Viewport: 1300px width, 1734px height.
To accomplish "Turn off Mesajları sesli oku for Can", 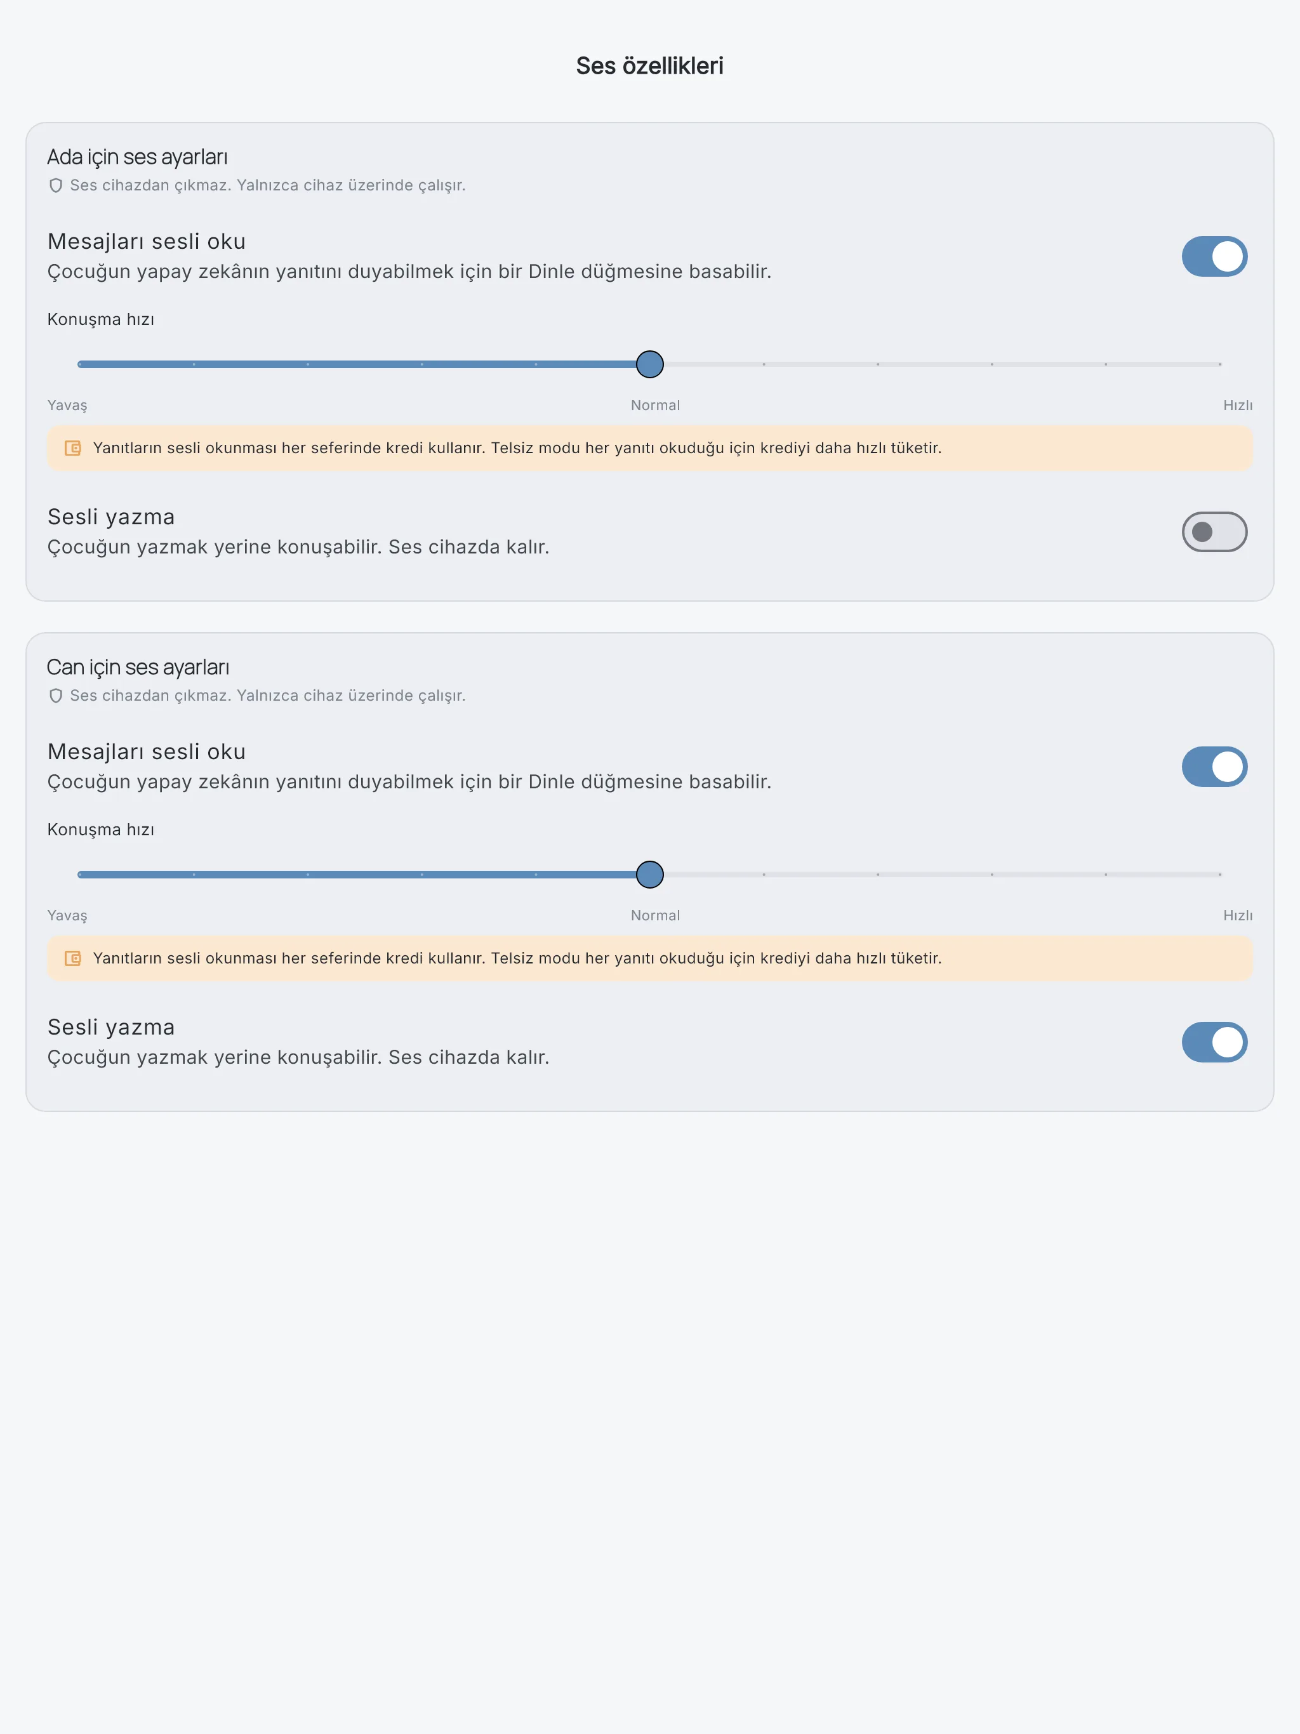I will coord(1214,767).
